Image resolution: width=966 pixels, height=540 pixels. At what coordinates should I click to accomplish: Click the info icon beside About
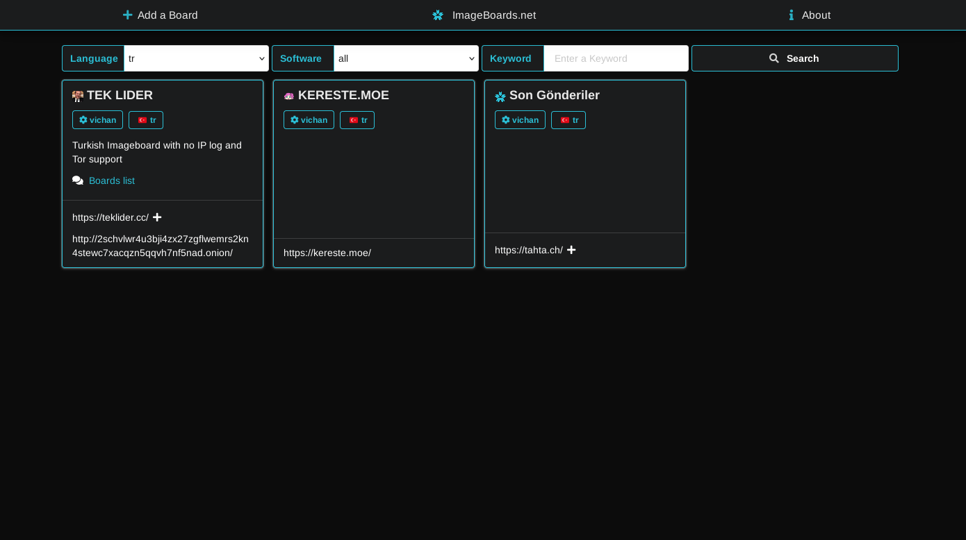tap(791, 15)
